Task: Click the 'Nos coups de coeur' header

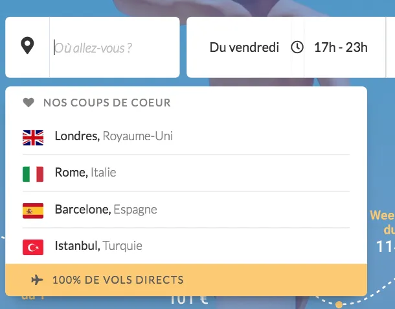Action: click(107, 103)
